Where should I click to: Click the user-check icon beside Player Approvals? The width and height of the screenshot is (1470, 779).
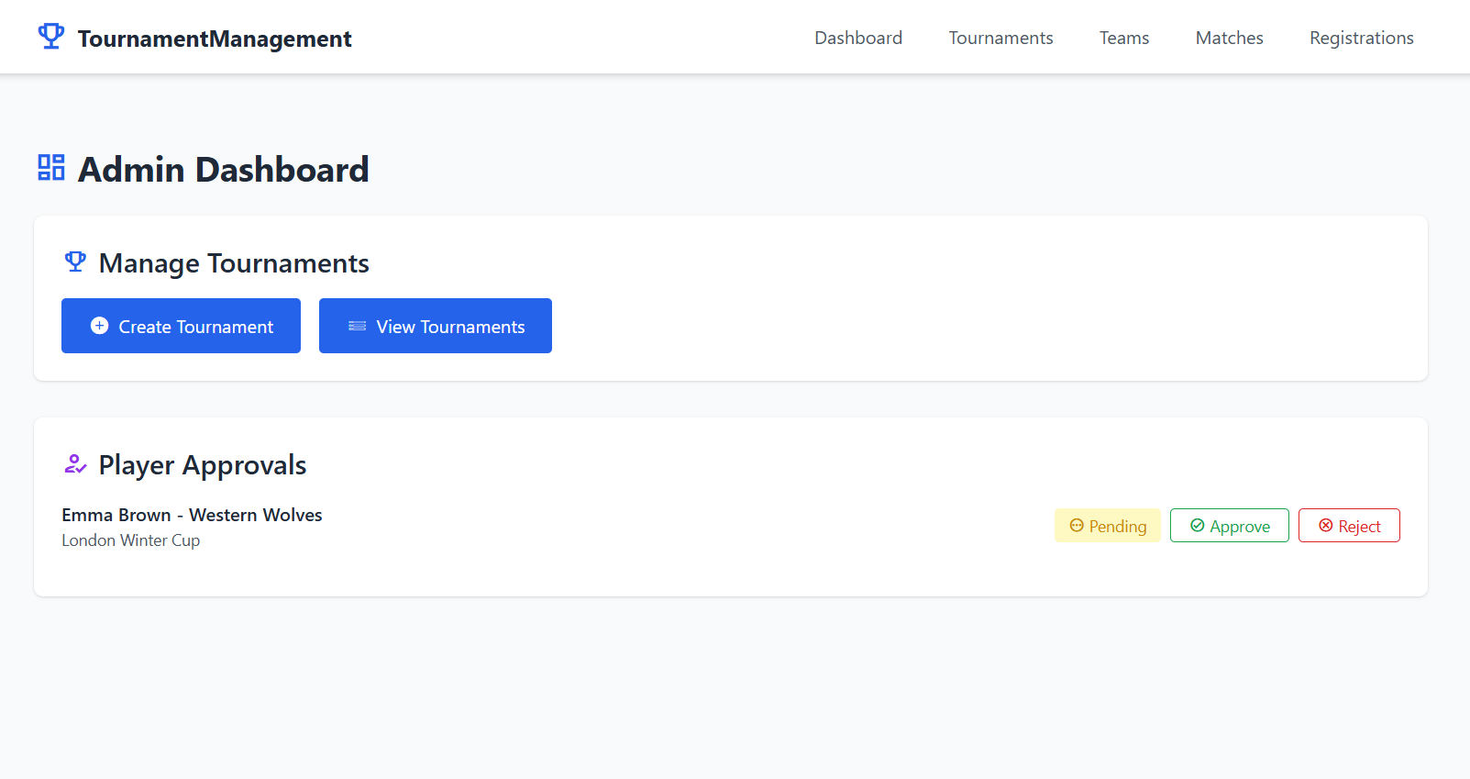(x=75, y=464)
